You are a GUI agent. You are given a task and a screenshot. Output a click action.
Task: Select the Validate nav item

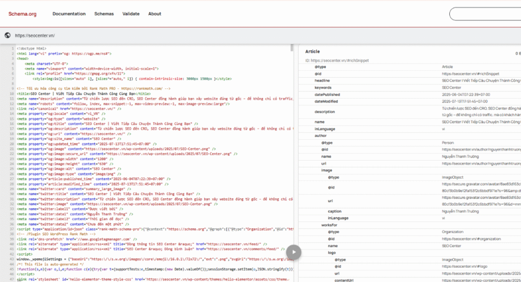131,14
